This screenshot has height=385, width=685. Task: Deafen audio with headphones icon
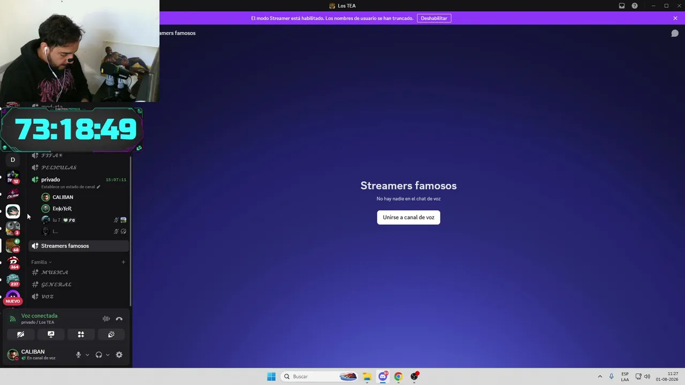coord(98,355)
